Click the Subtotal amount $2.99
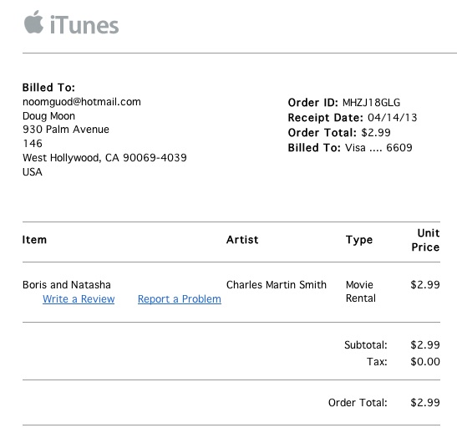This screenshot has width=457, height=433. pyautogui.click(x=425, y=345)
